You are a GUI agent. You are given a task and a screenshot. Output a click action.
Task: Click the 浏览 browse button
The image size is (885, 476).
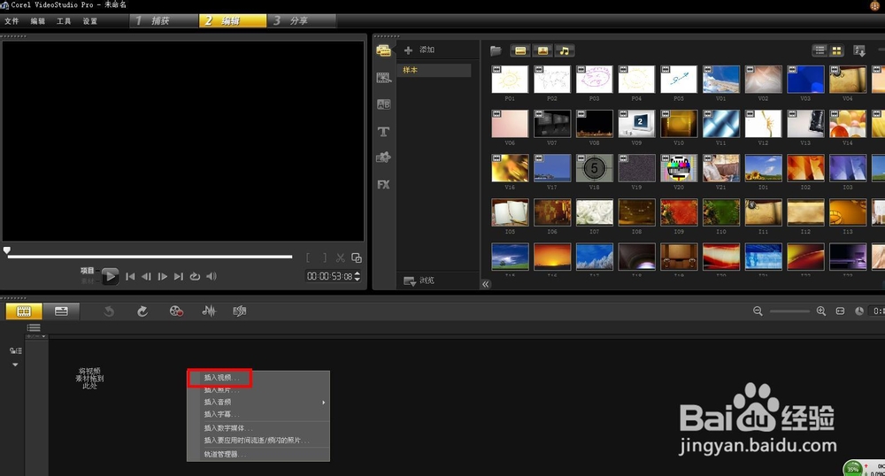pos(419,280)
